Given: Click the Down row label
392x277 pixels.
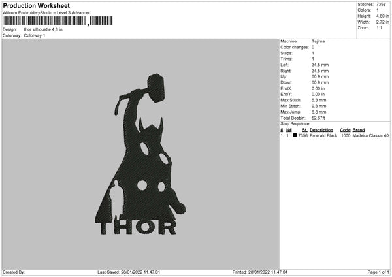Looking at the screenshot, I should [286, 82].
